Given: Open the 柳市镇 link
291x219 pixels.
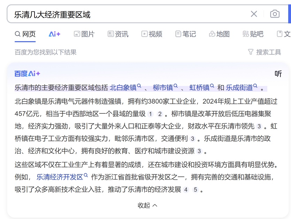Looking at the screenshot, I should click(163, 88).
